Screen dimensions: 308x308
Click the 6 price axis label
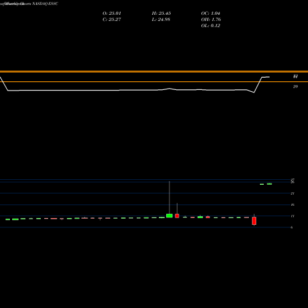point(291,227)
